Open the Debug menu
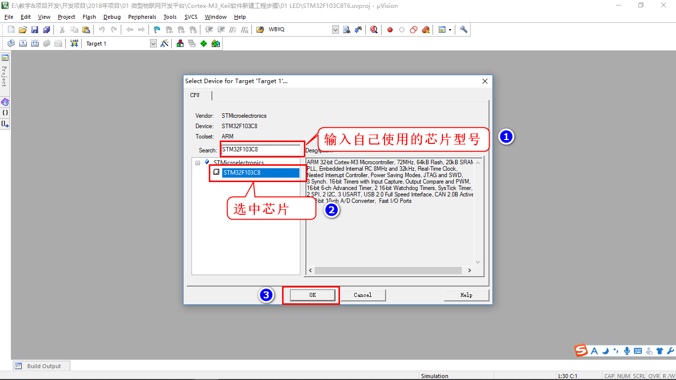Image resolution: width=676 pixels, height=380 pixels. pyautogui.click(x=112, y=17)
